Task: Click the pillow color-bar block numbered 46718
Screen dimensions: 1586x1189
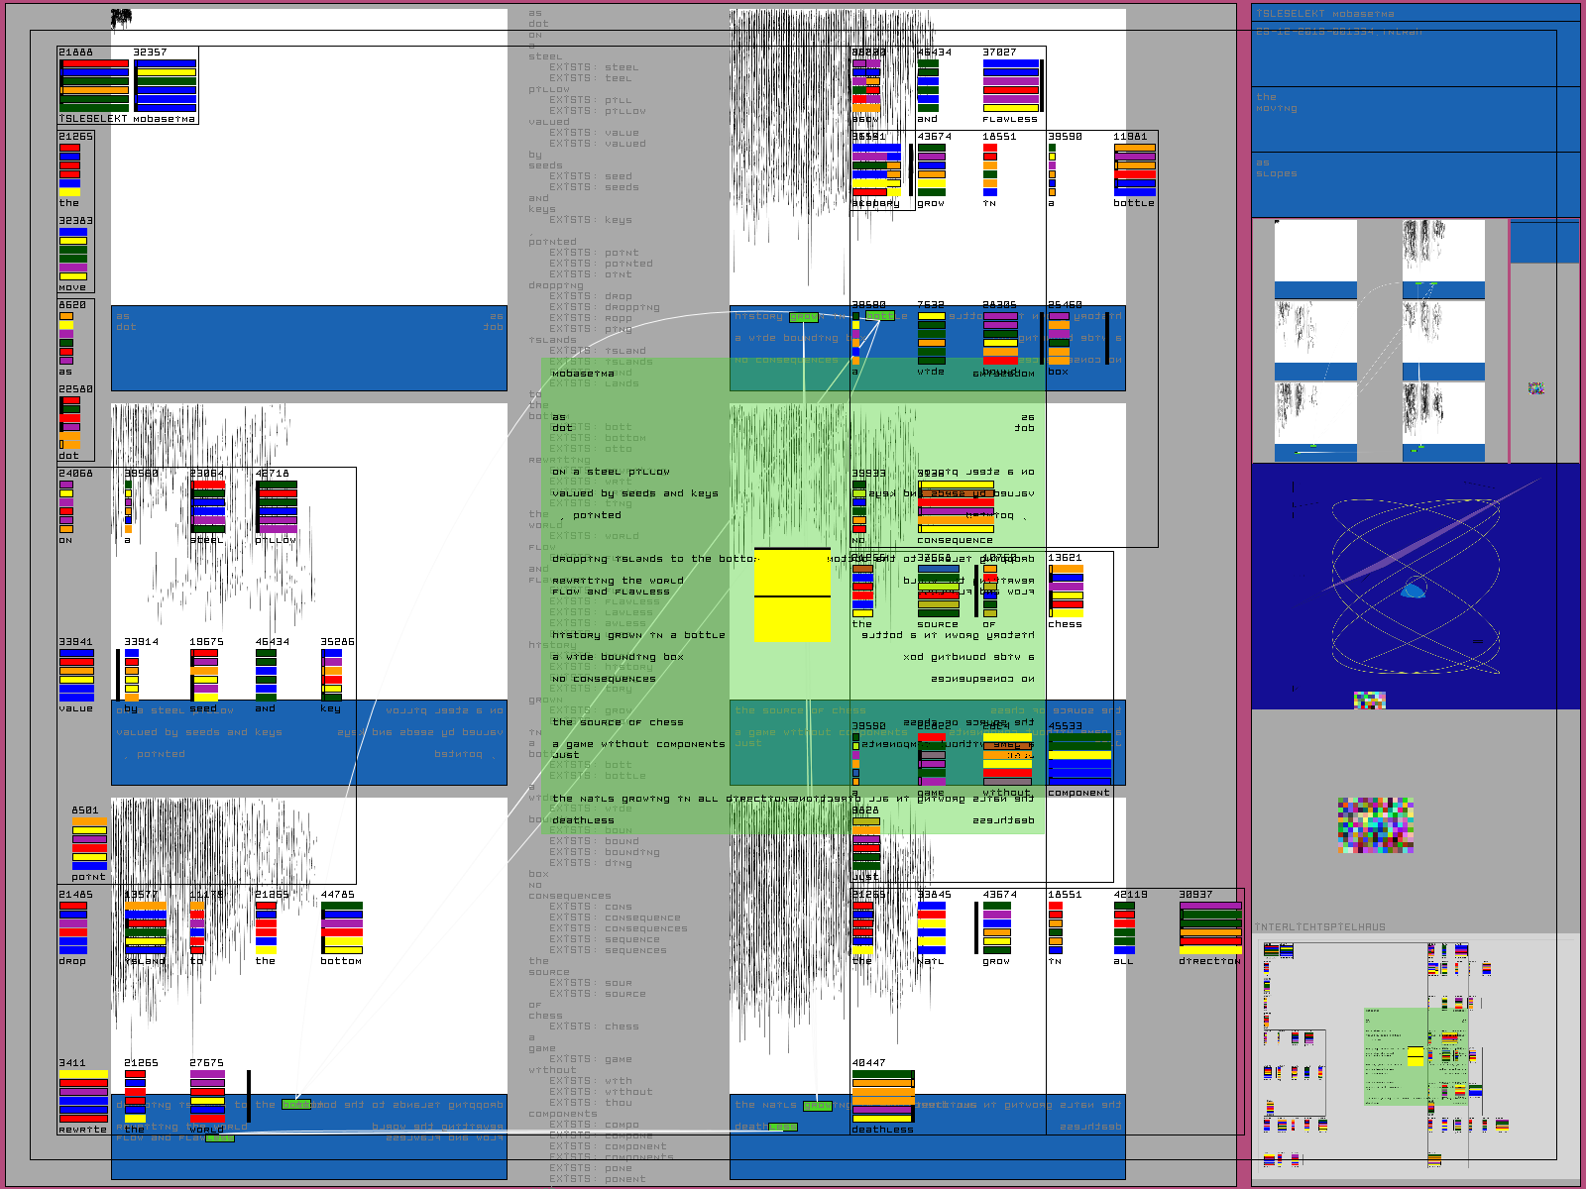Action: point(277,506)
